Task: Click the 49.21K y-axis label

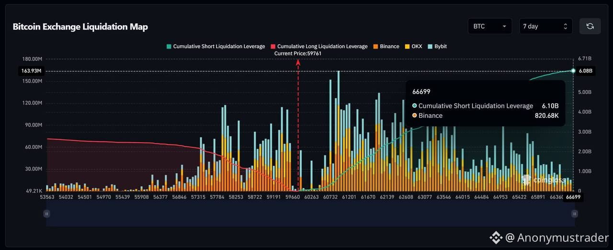Action: (x=34, y=191)
